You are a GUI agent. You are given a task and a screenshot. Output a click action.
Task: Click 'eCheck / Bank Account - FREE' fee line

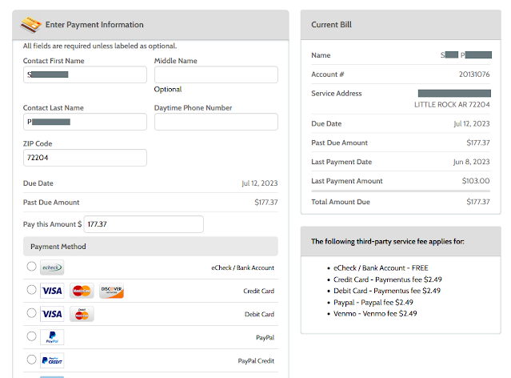click(x=381, y=268)
